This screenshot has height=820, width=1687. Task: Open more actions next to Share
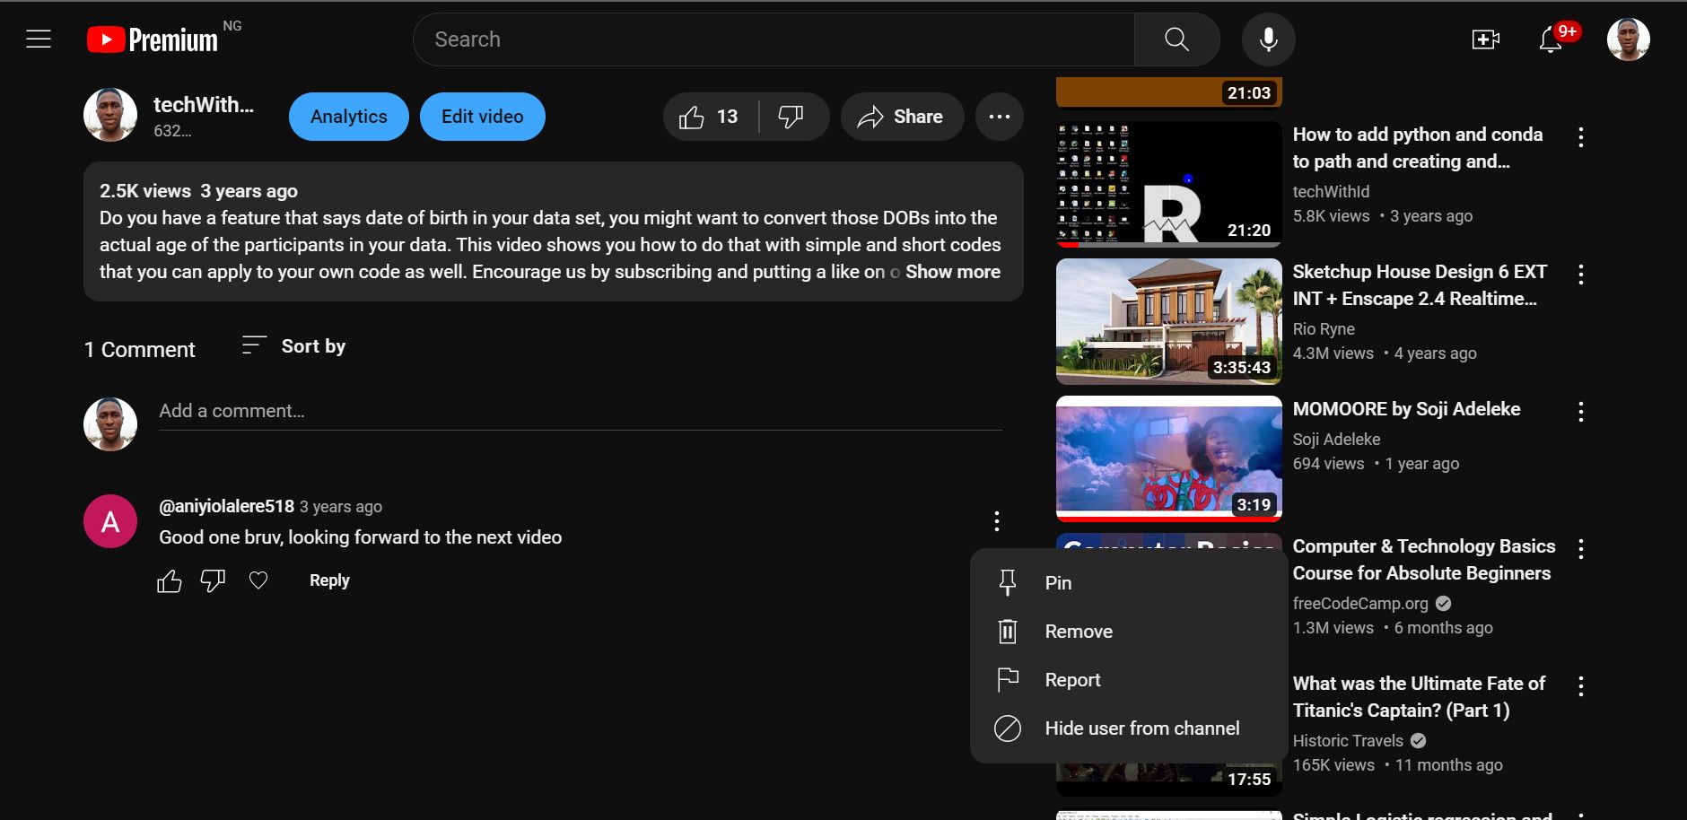pyautogui.click(x=999, y=117)
